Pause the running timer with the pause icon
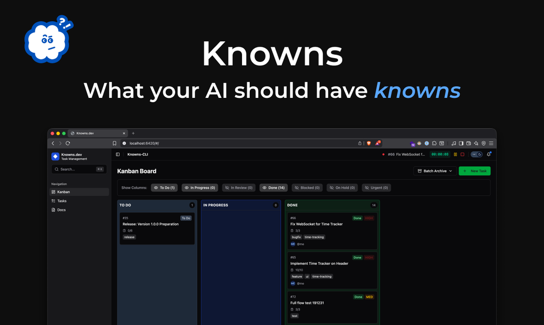 tap(455, 154)
